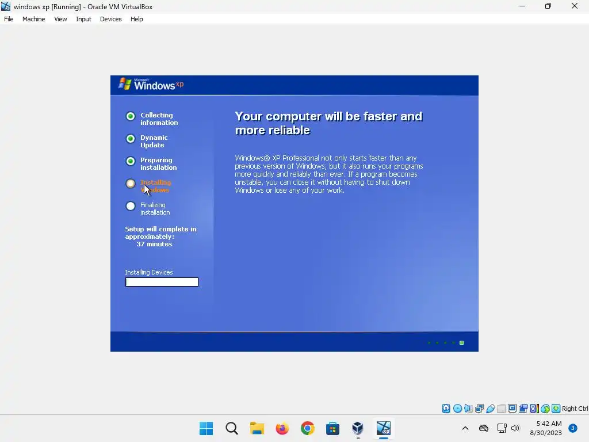Click the Right Ctrl host key label

coord(575,409)
